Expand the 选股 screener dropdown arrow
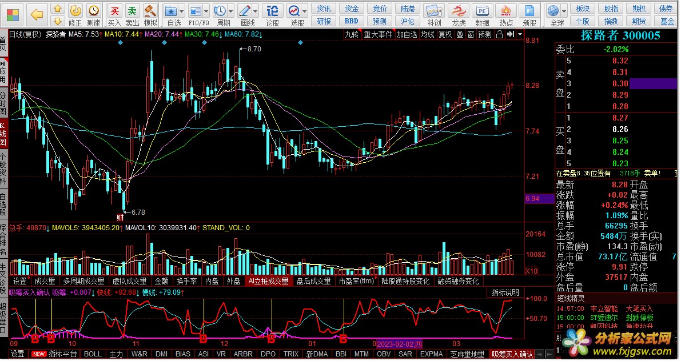This screenshot has height=361, width=681. pos(304,11)
